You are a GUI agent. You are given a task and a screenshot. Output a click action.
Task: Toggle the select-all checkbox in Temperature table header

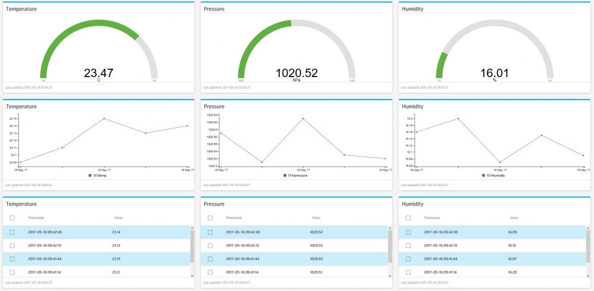tap(12, 218)
